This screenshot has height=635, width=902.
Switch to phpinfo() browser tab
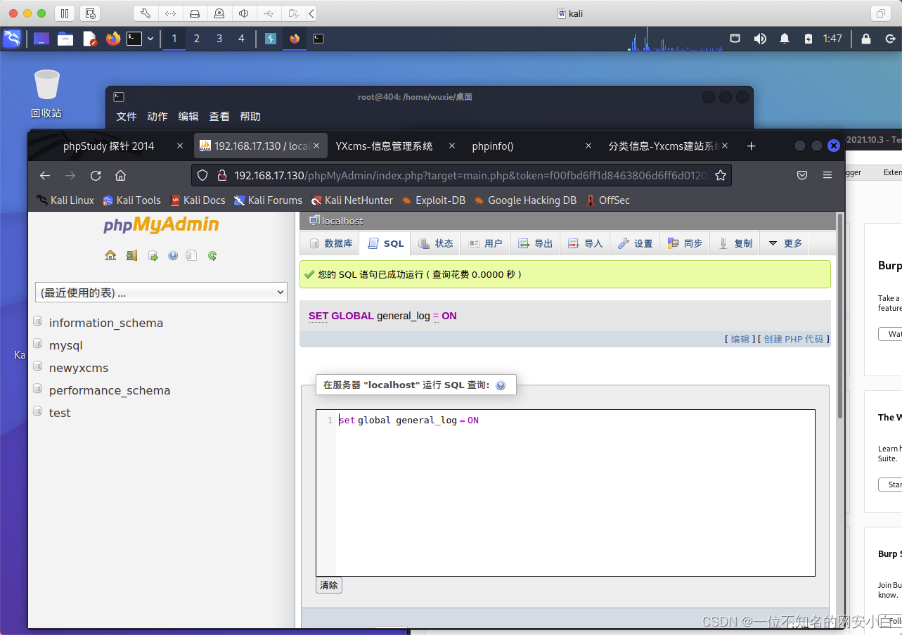(492, 146)
